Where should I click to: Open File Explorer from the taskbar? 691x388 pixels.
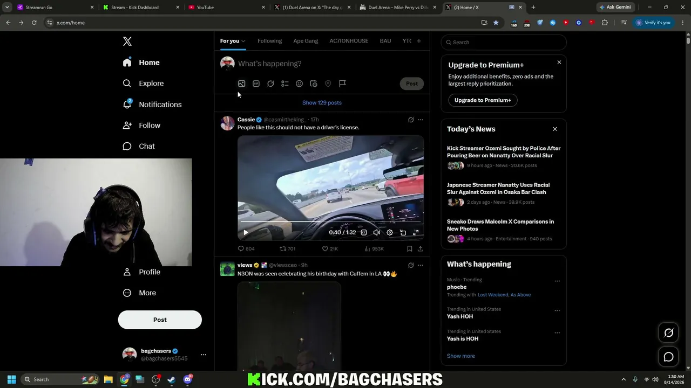[108, 379]
